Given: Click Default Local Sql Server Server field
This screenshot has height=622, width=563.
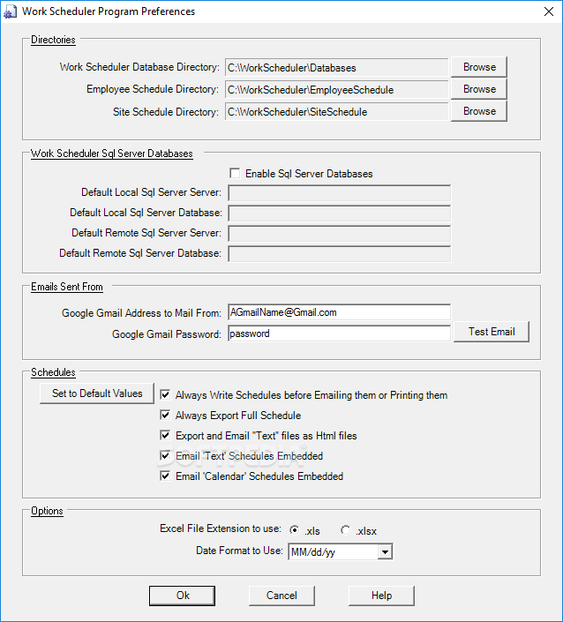Looking at the screenshot, I should [339, 193].
